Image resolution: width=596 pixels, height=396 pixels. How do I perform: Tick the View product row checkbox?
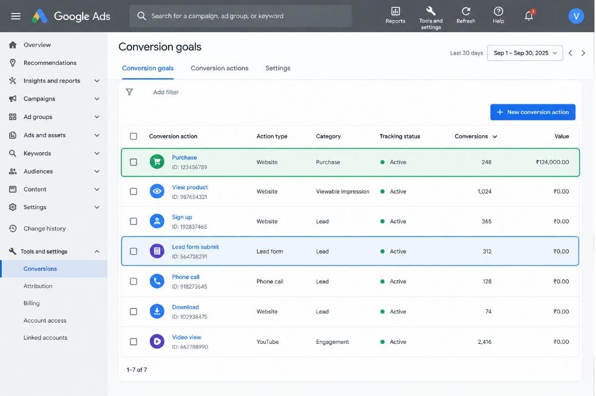[134, 192]
